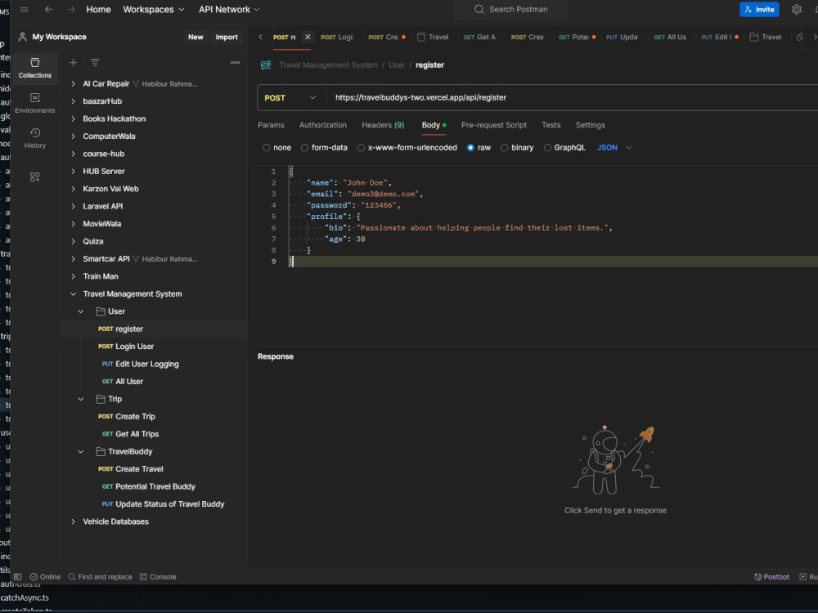The width and height of the screenshot is (818, 613).
Task: Click the Home link
Action: click(x=98, y=9)
